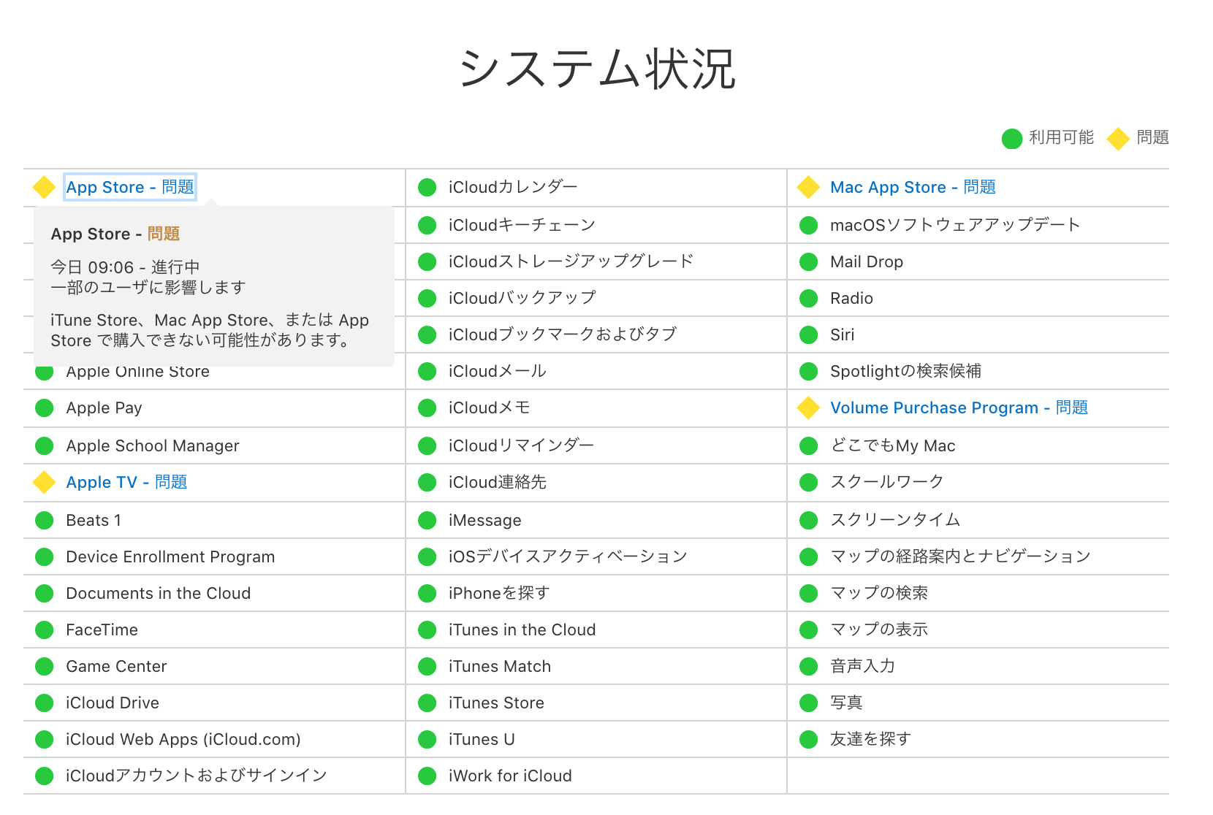Viewport: 1213px width, 815px height.
Task: Click the Documents in the Cloud text
Action: click(x=159, y=594)
